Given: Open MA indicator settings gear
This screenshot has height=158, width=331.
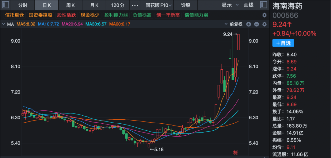Looking at the screenshot, I should point(264,24).
